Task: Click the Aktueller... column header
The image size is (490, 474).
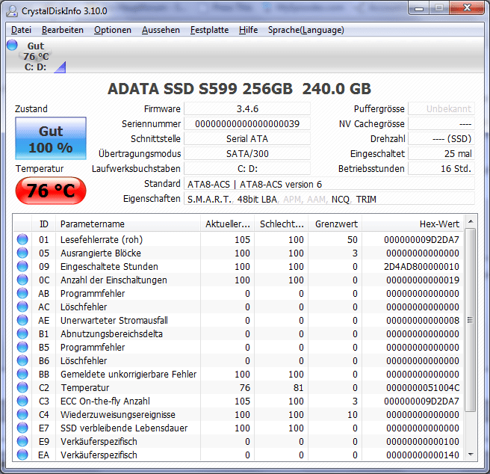Action: point(227,224)
